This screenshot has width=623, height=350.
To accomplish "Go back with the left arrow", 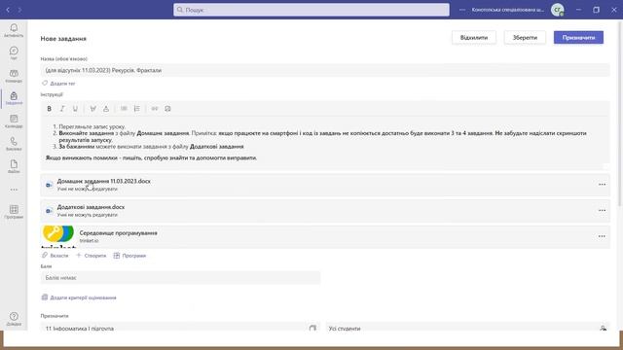I will (8, 10).
